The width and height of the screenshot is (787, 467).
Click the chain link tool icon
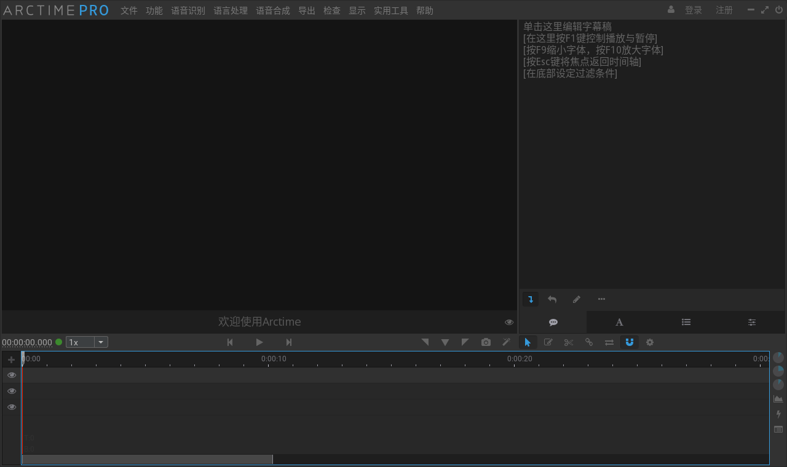point(589,342)
